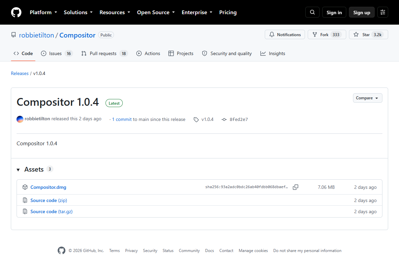This screenshot has width=399, height=277.
Task: Expand the Enterprise menu
Action: [197, 12]
